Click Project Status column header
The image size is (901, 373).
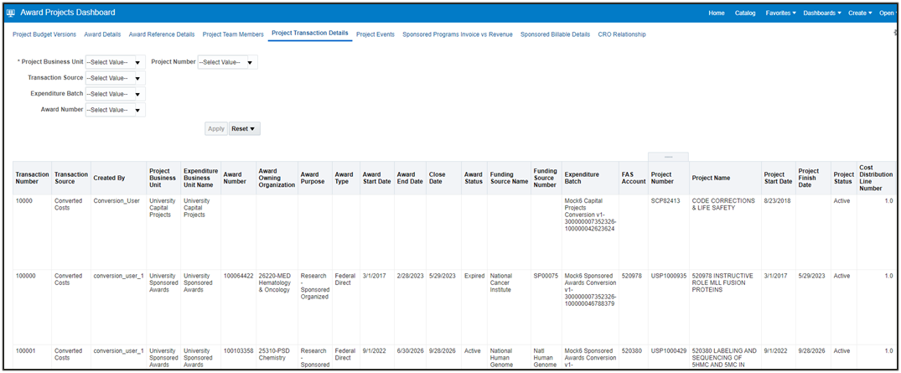tap(843, 178)
